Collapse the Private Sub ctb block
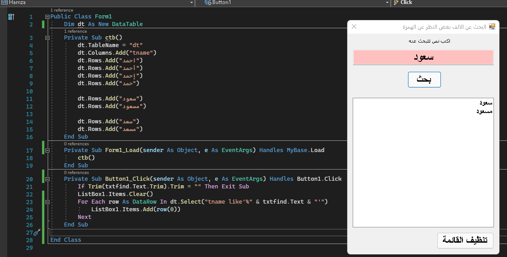Image resolution: width=507 pixels, height=257 pixels. point(47,38)
